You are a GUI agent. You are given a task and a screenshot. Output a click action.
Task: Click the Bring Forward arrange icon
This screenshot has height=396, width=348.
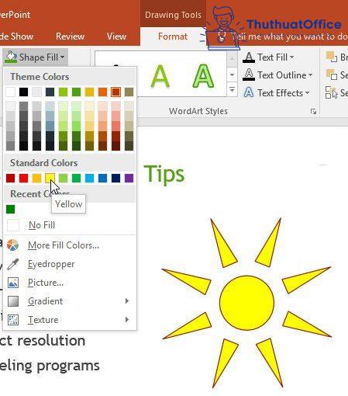(332, 57)
